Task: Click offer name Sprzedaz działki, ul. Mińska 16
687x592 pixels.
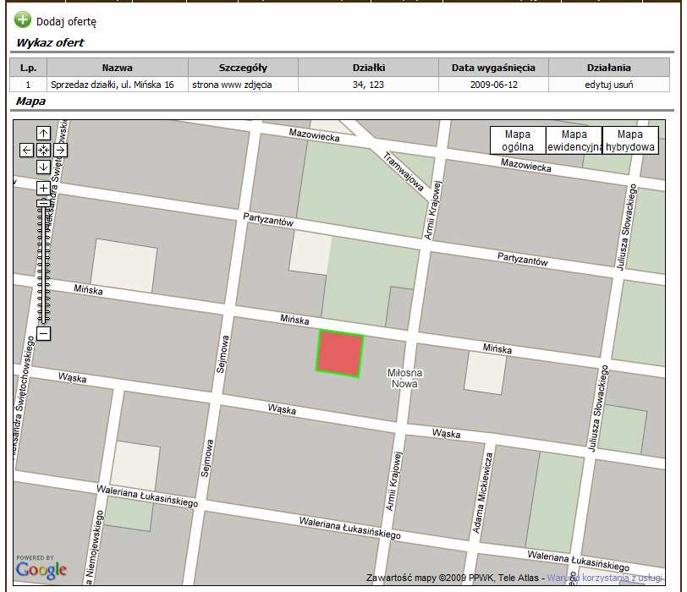Action: point(113,85)
